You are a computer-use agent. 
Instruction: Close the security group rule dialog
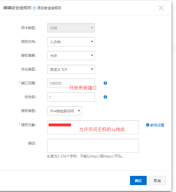tap(161, 8)
